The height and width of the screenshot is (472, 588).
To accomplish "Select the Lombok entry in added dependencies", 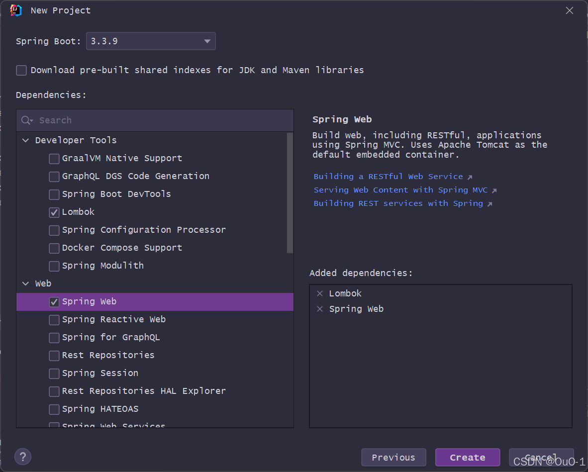I will (345, 293).
